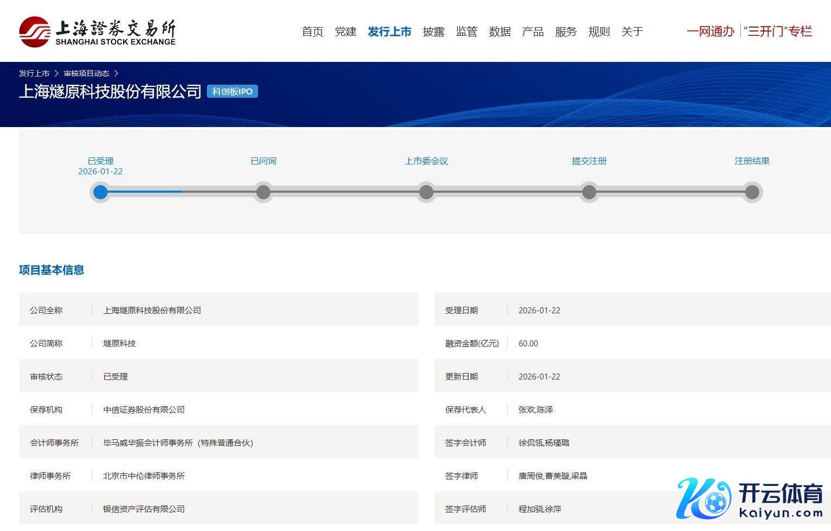The width and height of the screenshot is (831, 531).
Task: Click the 注册结果 final step dot
Action: click(752, 192)
